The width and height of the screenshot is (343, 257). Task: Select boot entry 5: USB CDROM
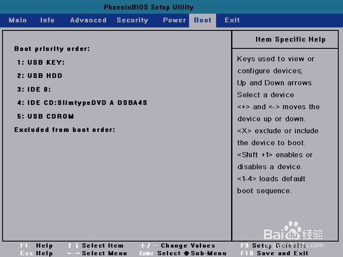pos(45,116)
